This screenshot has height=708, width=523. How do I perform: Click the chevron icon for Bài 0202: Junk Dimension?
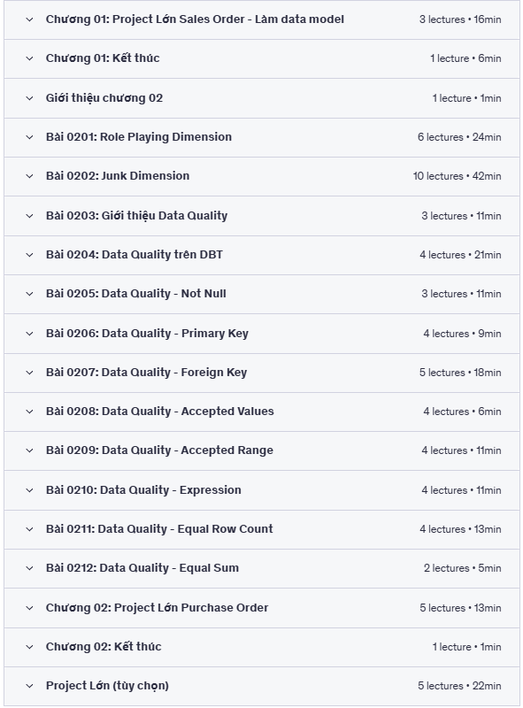click(x=29, y=176)
